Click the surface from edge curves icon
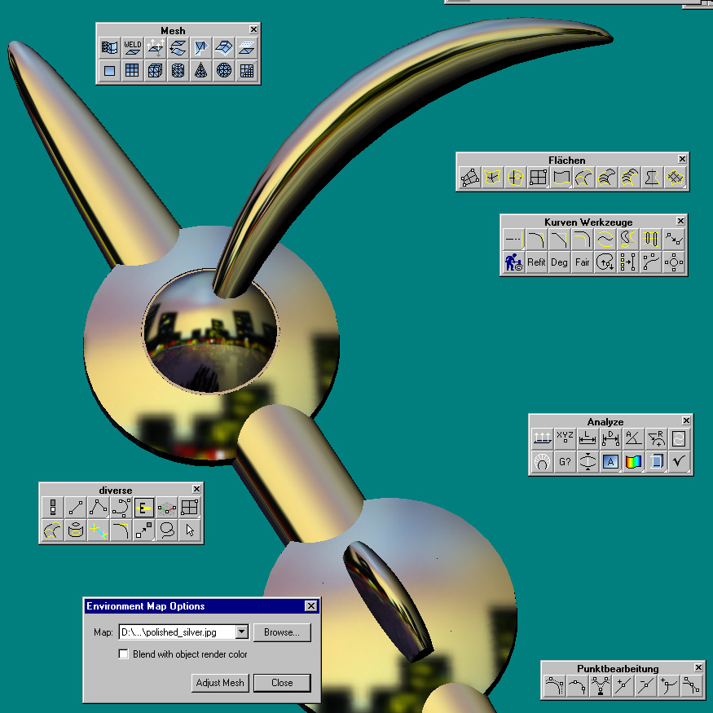713x713 pixels. tap(492, 178)
